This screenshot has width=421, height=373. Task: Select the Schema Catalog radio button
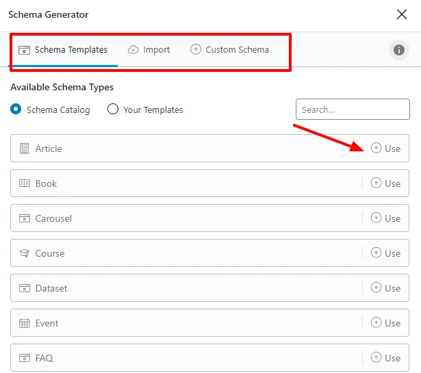(16, 110)
